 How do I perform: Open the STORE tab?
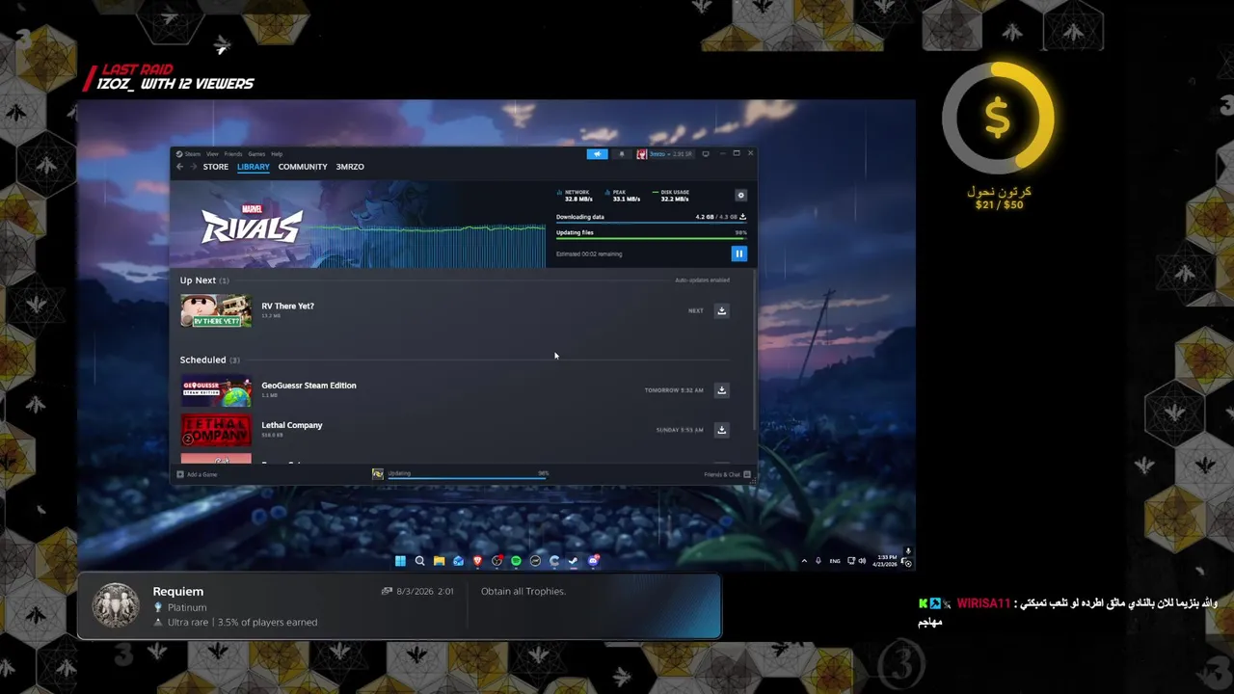(x=216, y=167)
